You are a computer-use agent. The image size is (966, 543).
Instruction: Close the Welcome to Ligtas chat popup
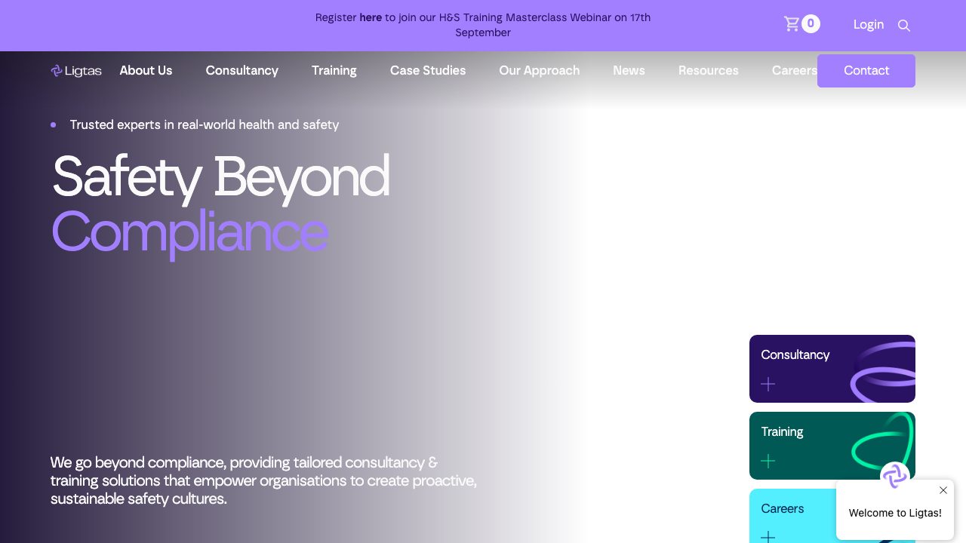(x=943, y=490)
